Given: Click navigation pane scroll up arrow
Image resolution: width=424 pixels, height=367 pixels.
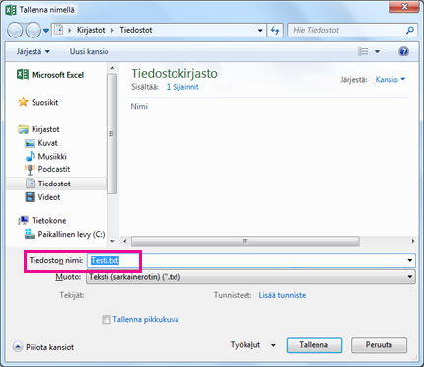Looking at the screenshot, I should [112, 68].
